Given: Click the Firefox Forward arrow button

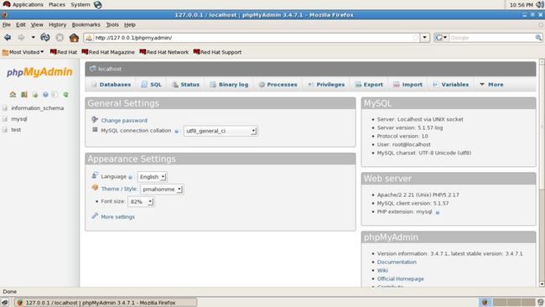Looking at the screenshot, I should pyautogui.click(x=21, y=37).
